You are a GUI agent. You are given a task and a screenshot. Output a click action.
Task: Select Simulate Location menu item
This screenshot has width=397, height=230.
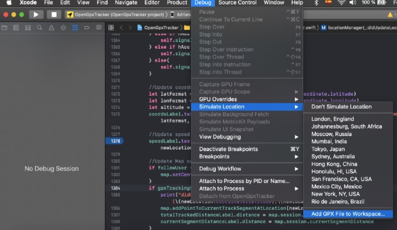point(247,107)
